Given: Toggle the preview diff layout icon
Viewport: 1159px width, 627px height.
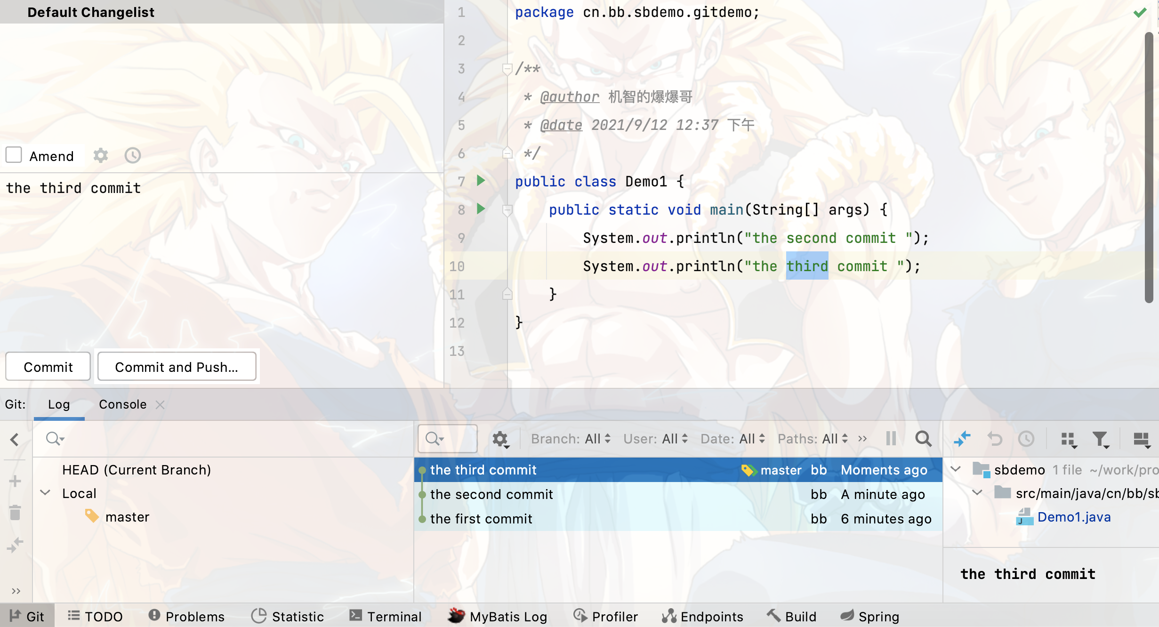Looking at the screenshot, I should pyautogui.click(x=1141, y=439).
